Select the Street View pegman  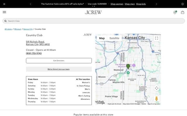157,99
